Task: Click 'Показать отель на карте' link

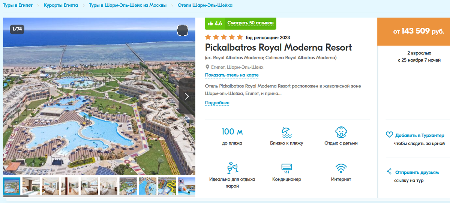Action: [232, 75]
